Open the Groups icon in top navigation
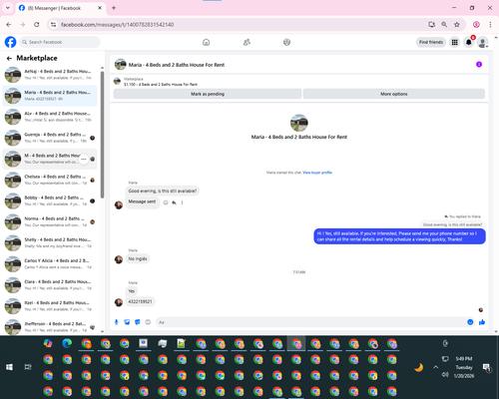This screenshot has width=499, height=399. pos(286,42)
